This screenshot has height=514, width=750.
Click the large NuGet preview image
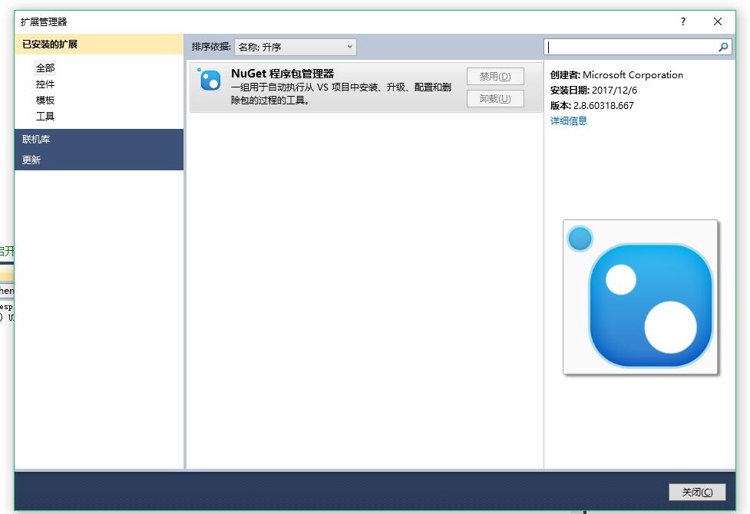(640, 297)
